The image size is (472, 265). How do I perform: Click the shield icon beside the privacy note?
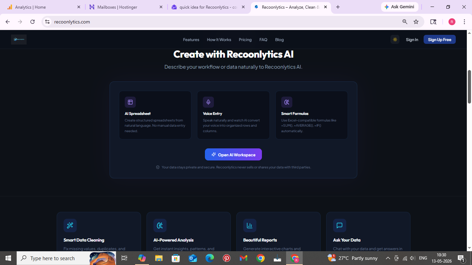click(x=158, y=167)
